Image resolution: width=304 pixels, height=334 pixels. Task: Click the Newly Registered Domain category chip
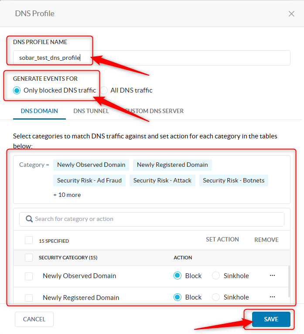172,165
